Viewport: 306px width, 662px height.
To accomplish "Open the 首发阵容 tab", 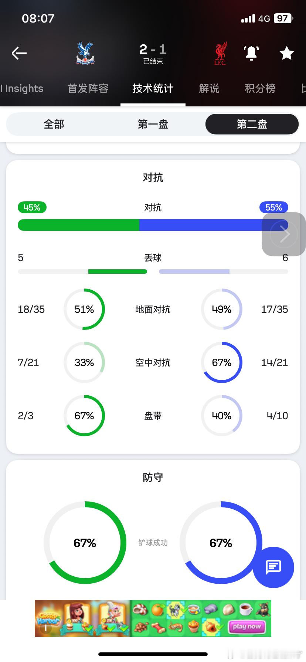I will click(x=88, y=89).
